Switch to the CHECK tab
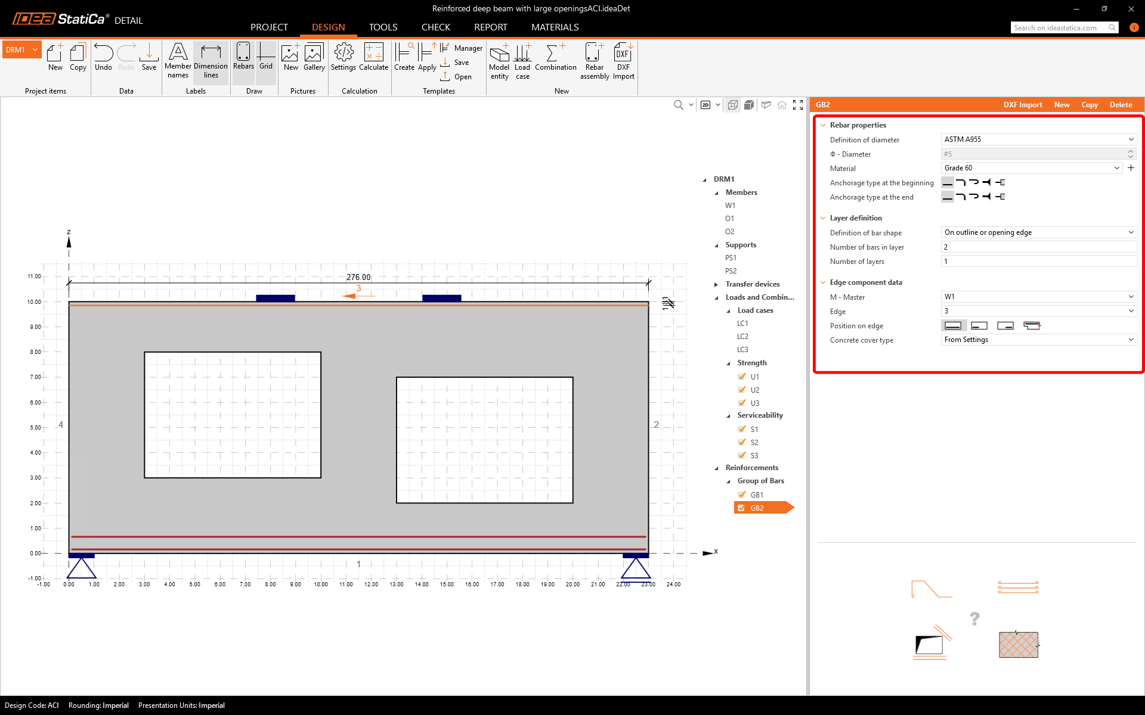1145x715 pixels. click(435, 27)
